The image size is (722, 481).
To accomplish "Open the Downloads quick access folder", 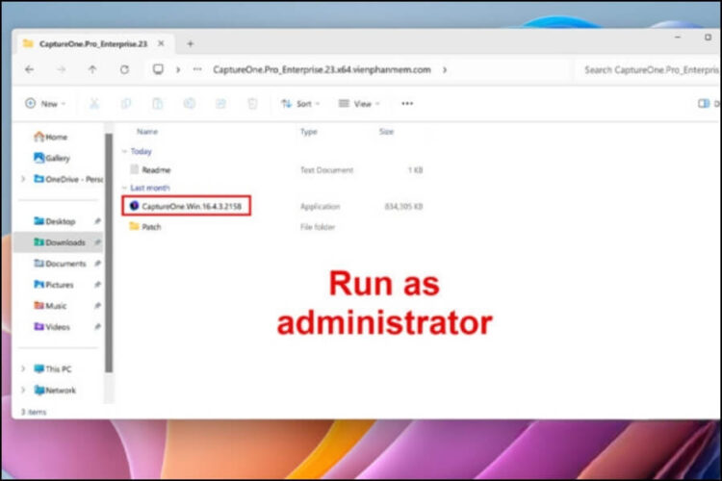I will [60, 242].
